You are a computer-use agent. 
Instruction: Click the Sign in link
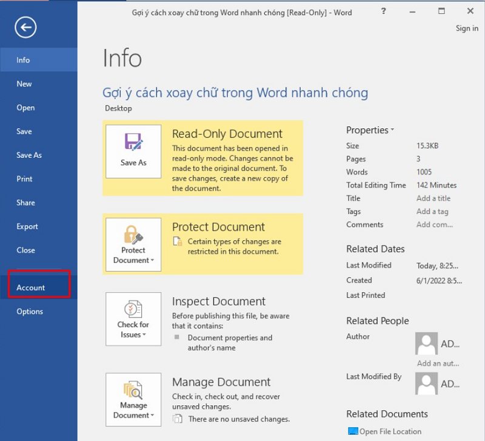[x=466, y=28]
